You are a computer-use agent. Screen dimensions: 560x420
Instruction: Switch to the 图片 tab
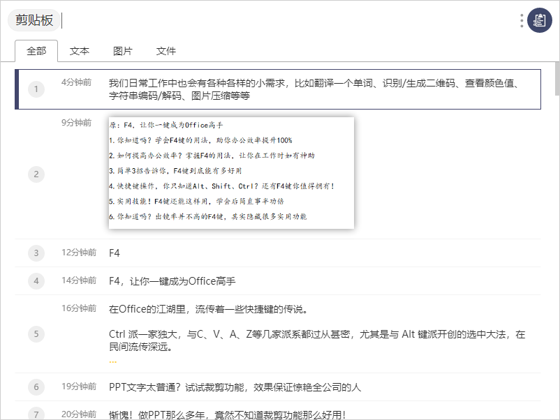(x=123, y=51)
